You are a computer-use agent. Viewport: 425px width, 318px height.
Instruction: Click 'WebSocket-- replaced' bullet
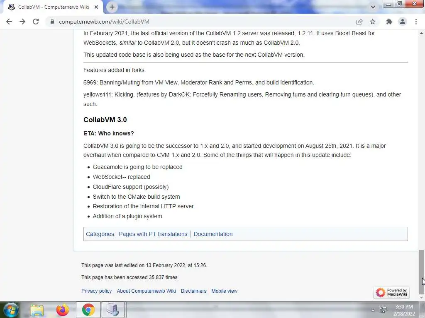click(122, 177)
